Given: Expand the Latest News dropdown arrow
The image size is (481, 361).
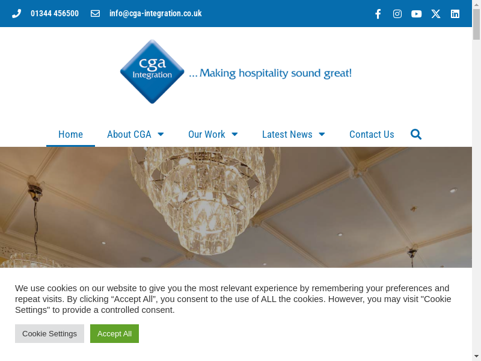Looking at the screenshot, I should click(x=322, y=134).
